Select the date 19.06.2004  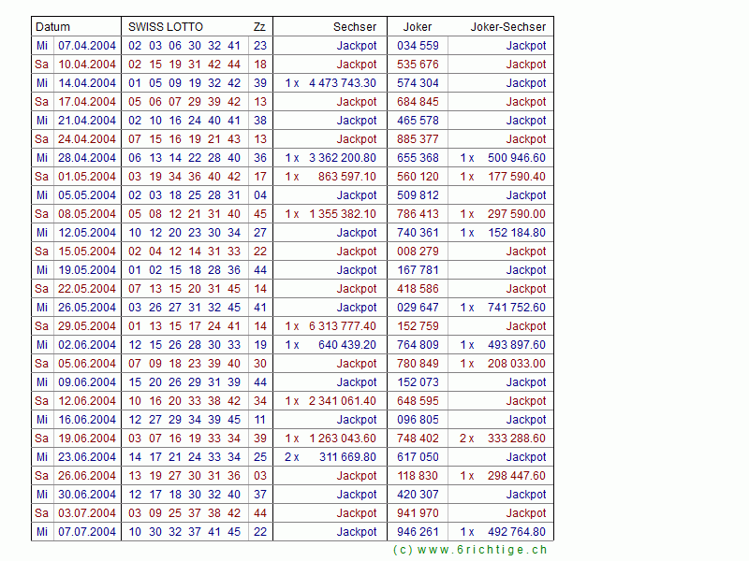point(87,439)
